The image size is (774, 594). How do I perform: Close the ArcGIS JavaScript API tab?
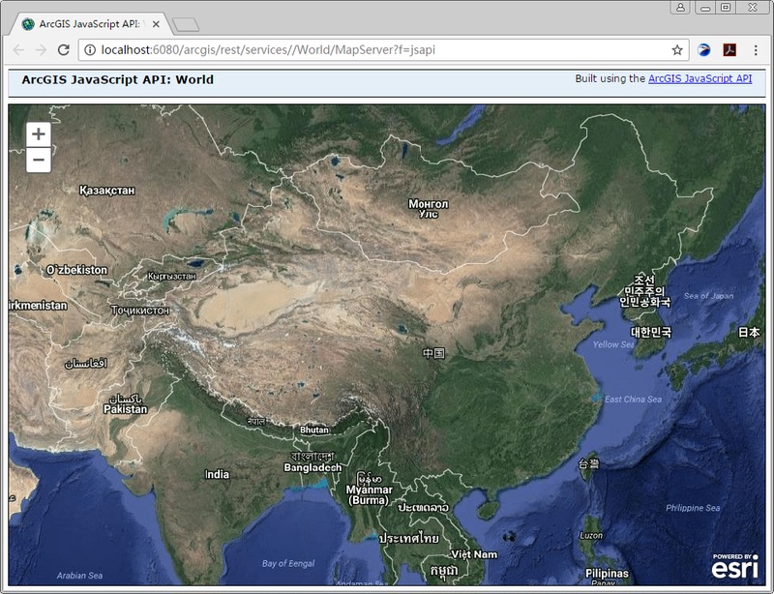(x=156, y=23)
